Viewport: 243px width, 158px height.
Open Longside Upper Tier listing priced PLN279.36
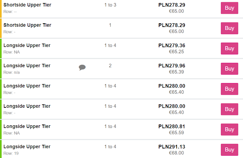[x=27, y=45]
